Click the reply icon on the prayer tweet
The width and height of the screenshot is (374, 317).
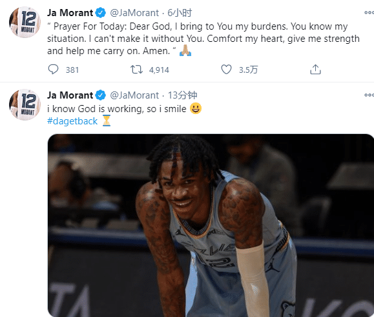coord(53,70)
